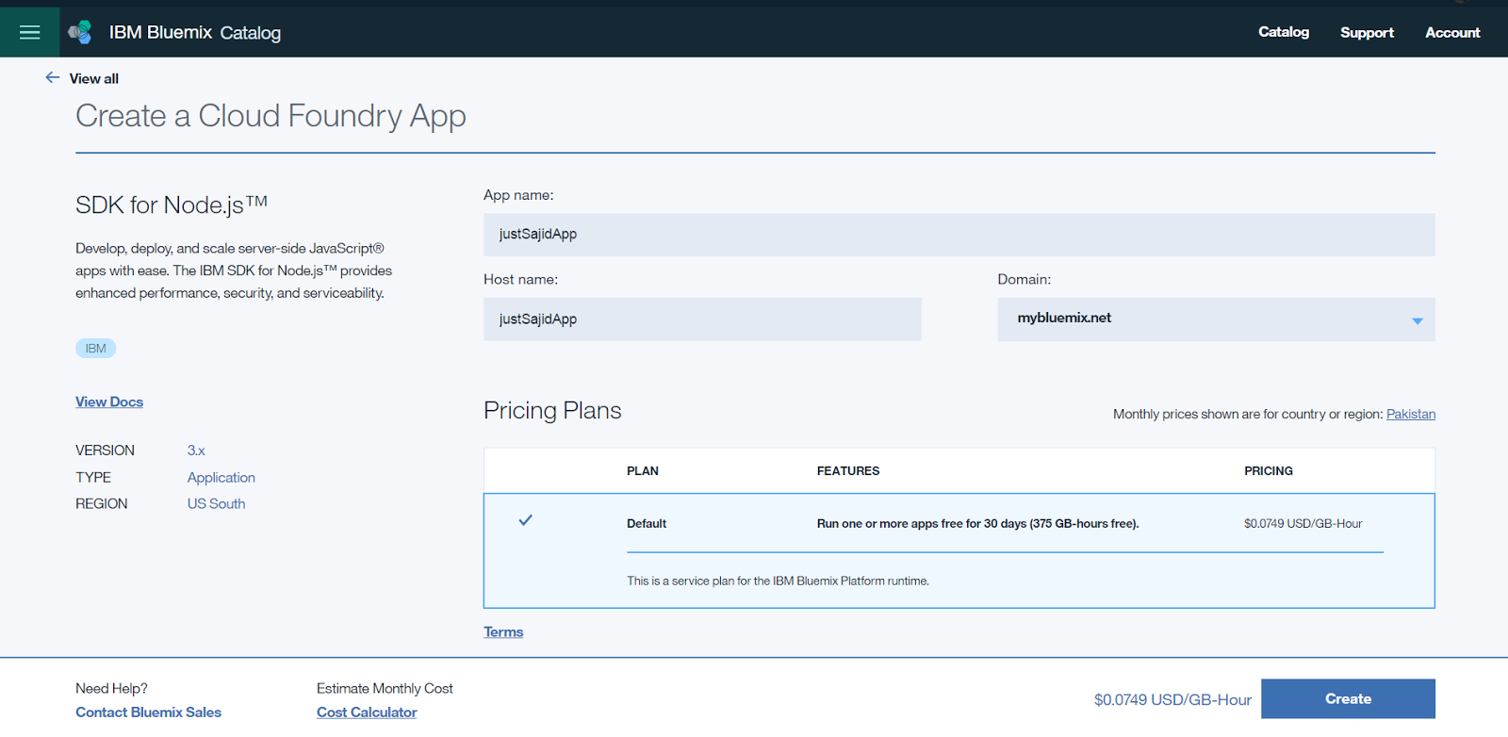This screenshot has width=1508, height=737.
Task: Click the Create a Cloud Foundry App heading
Action: click(270, 116)
